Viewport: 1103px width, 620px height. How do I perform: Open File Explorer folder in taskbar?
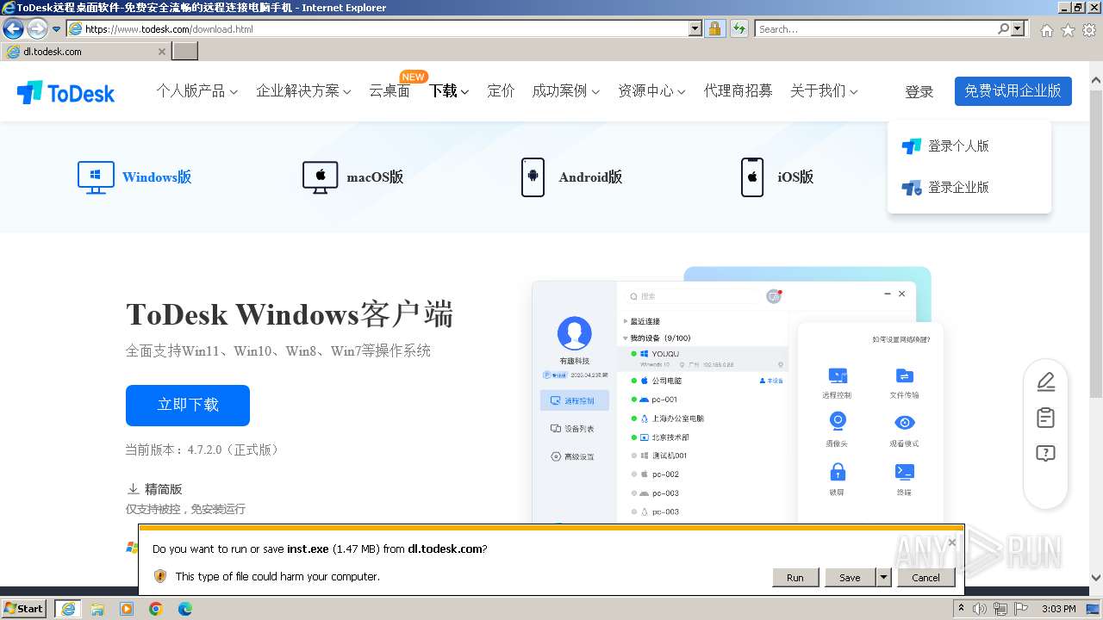(97, 609)
